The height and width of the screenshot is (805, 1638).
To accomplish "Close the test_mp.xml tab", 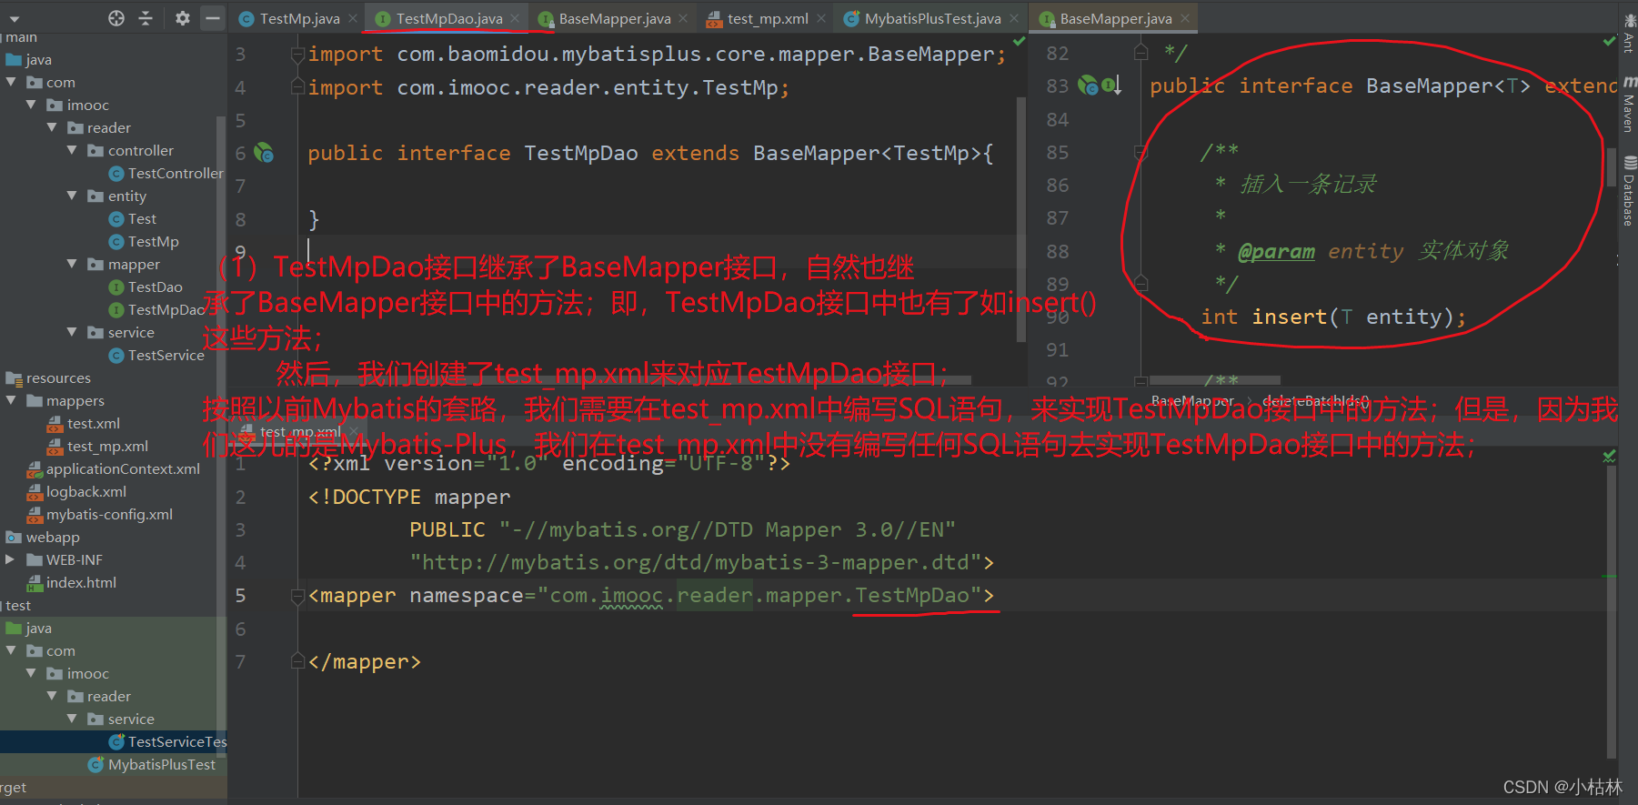I will [821, 18].
